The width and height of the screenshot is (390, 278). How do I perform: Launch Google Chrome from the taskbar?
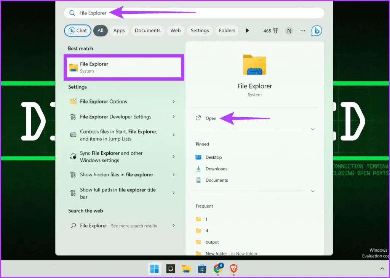[x=218, y=269]
